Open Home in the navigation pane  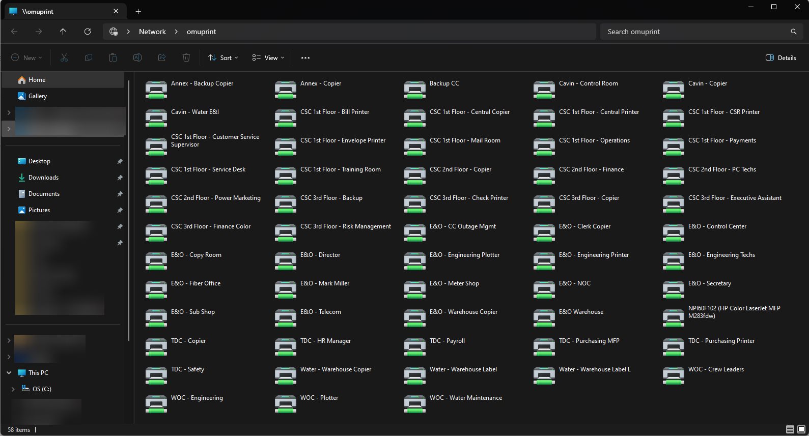click(x=37, y=80)
